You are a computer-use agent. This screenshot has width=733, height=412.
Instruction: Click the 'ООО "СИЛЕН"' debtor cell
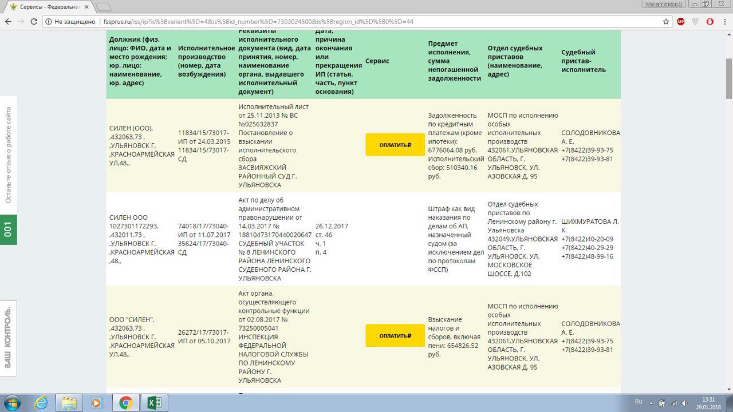coord(142,336)
